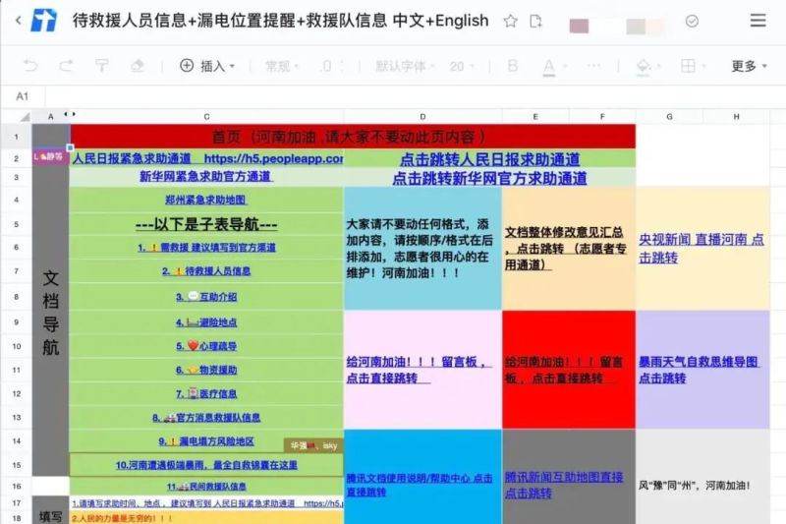Check the saved status checkmark icon
This screenshot has height=524, width=786.
692,21
